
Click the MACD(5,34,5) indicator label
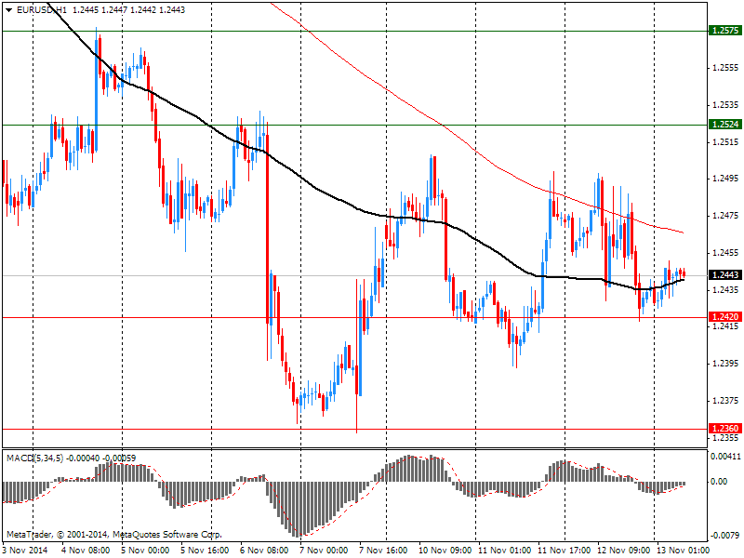[34, 458]
